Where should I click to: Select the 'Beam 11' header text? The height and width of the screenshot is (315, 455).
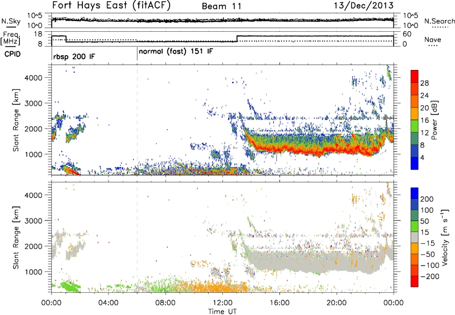(x=221, y=6)
